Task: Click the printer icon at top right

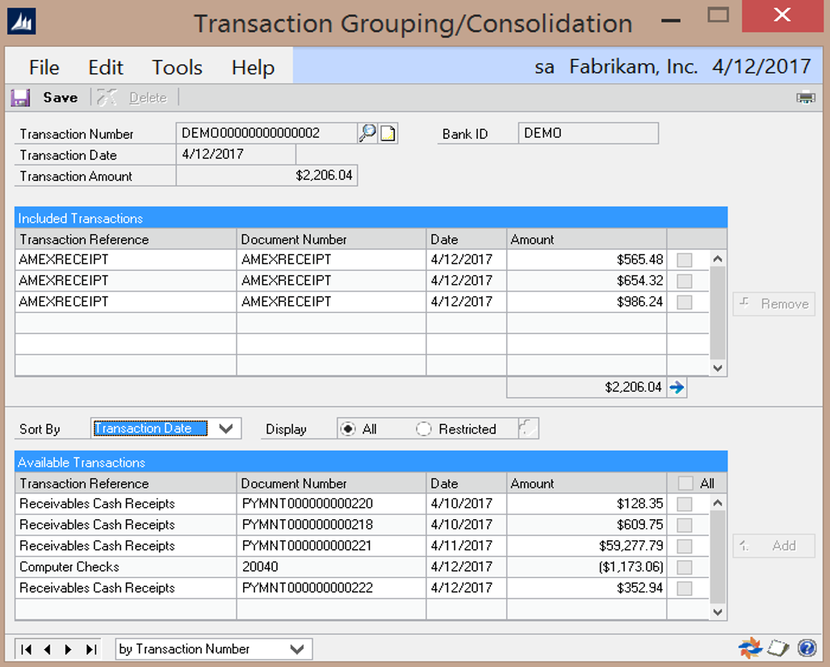Action: tap(805, 98)
